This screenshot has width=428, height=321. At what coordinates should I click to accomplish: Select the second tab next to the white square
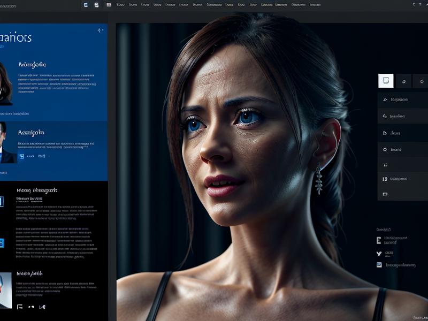click(403, 81)
